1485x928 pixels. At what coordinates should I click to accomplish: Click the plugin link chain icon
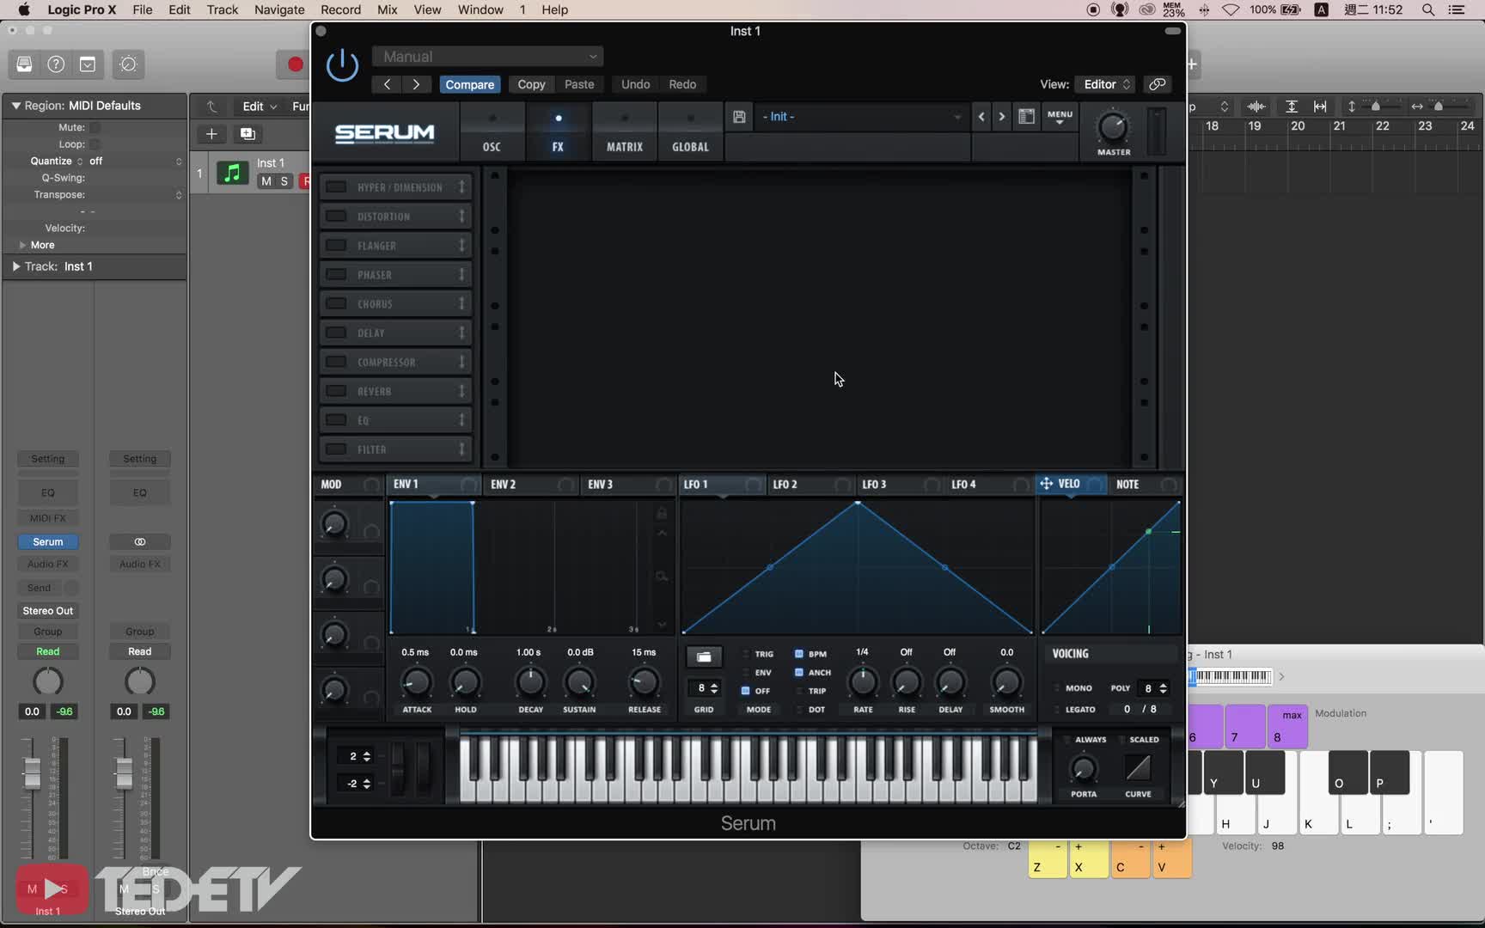[x=1158, y=84]
